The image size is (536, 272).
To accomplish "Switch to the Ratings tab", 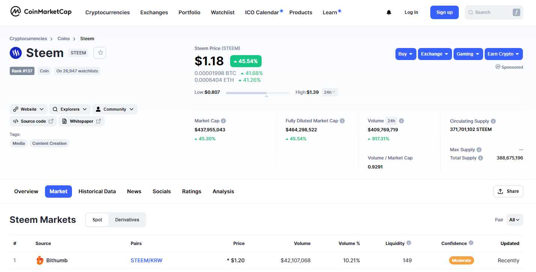I will (192, 191).
